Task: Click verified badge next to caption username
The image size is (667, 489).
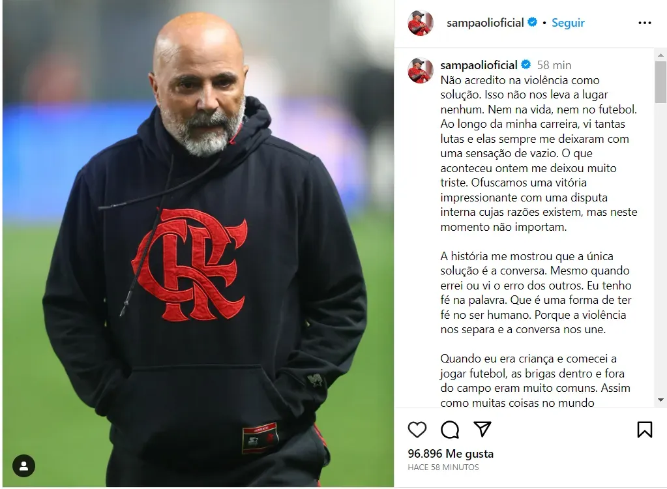Action: click(x=526, y=65)
